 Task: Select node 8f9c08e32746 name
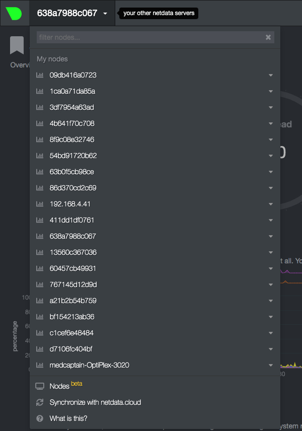(71, 139)
